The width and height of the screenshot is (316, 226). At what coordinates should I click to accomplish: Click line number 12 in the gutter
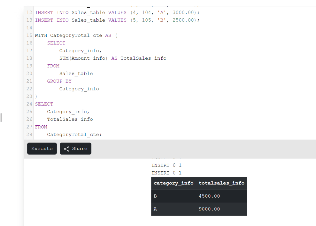pos(29,12)
